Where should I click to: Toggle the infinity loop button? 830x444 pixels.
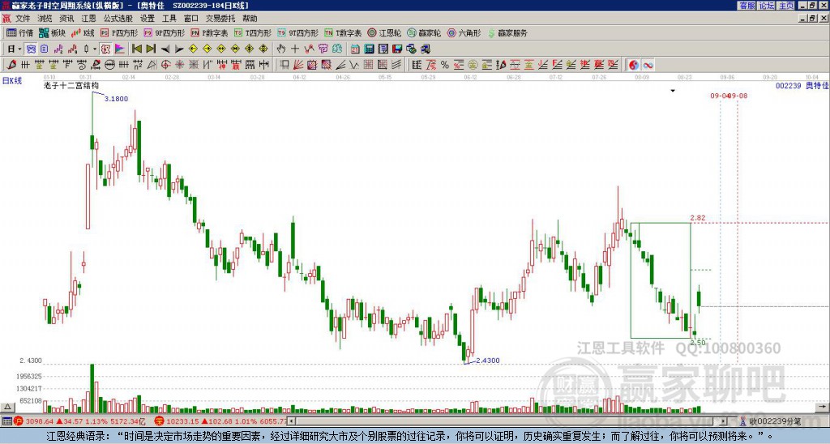click(x=648, y=65)
